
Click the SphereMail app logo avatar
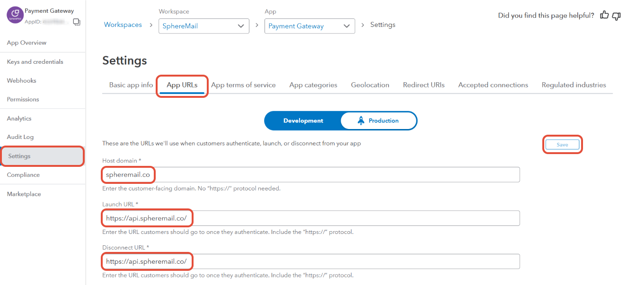[x=15, y=15]
